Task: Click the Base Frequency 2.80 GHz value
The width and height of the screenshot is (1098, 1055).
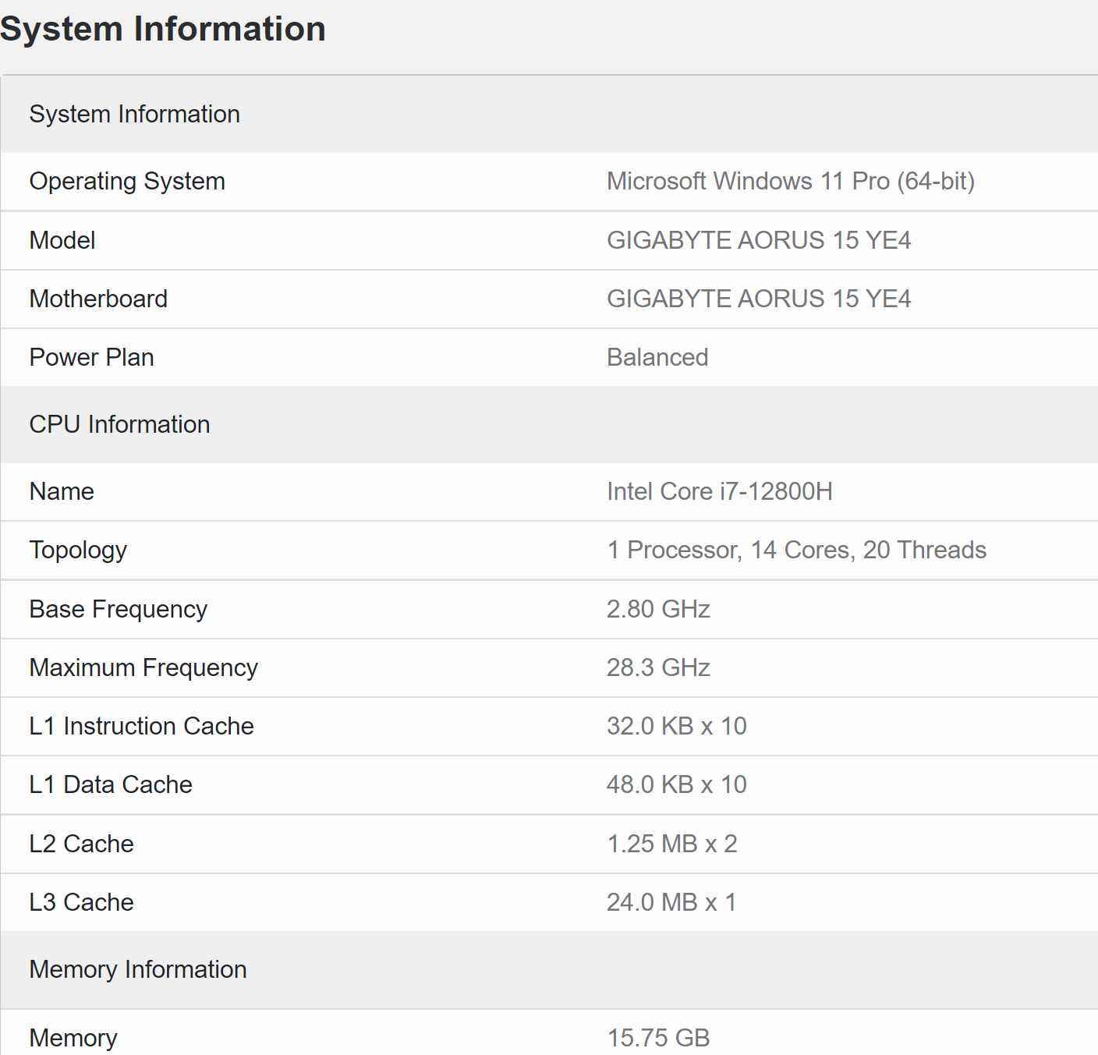Action: (658, 610)
